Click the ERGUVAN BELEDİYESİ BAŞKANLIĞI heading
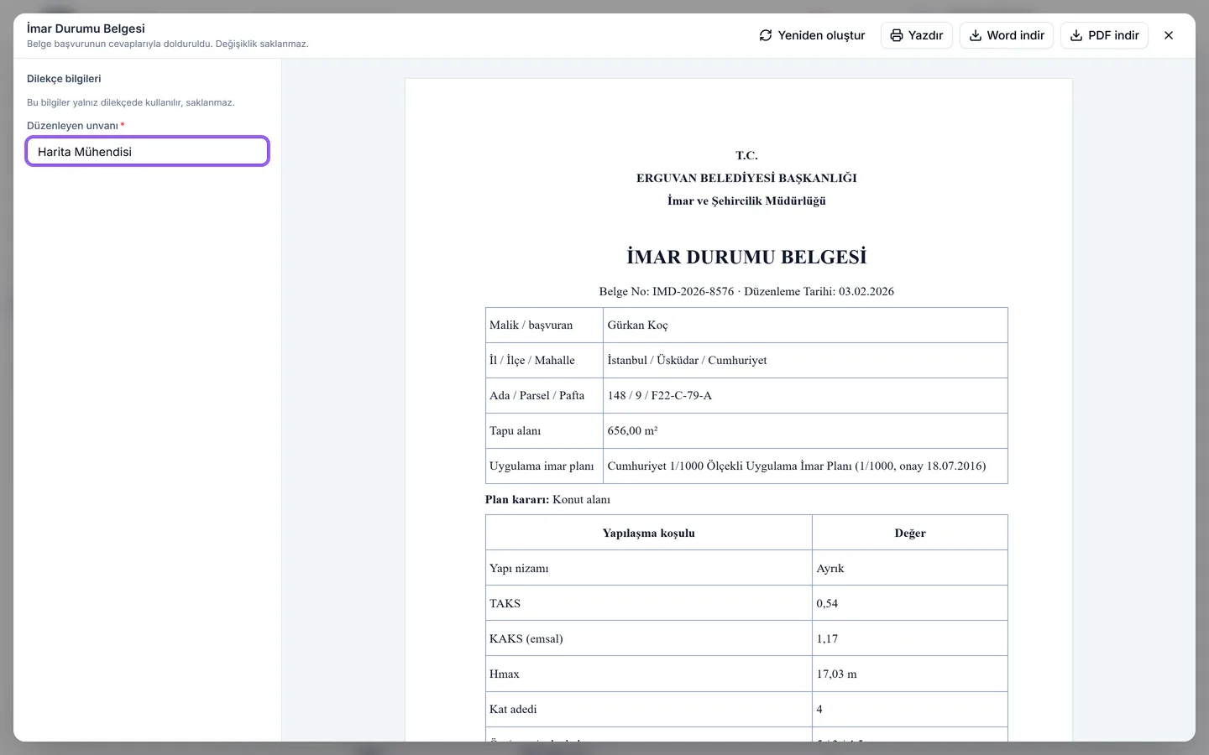Viewport: 1209px width, 755px height. [746, 178]
